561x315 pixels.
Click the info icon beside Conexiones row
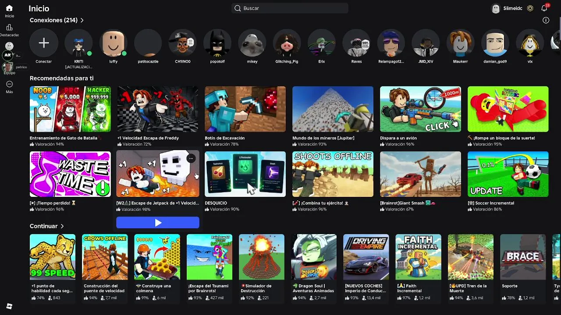pos(546,20)
